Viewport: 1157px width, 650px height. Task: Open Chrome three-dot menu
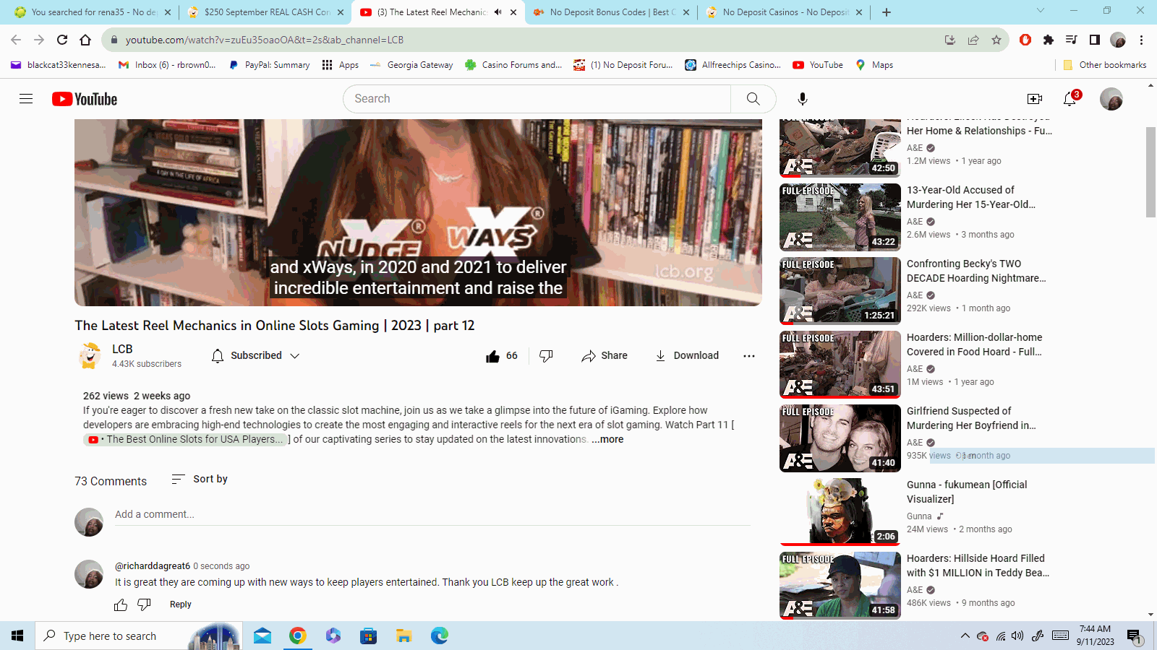pyautogui.click(x=1141, y=40)
